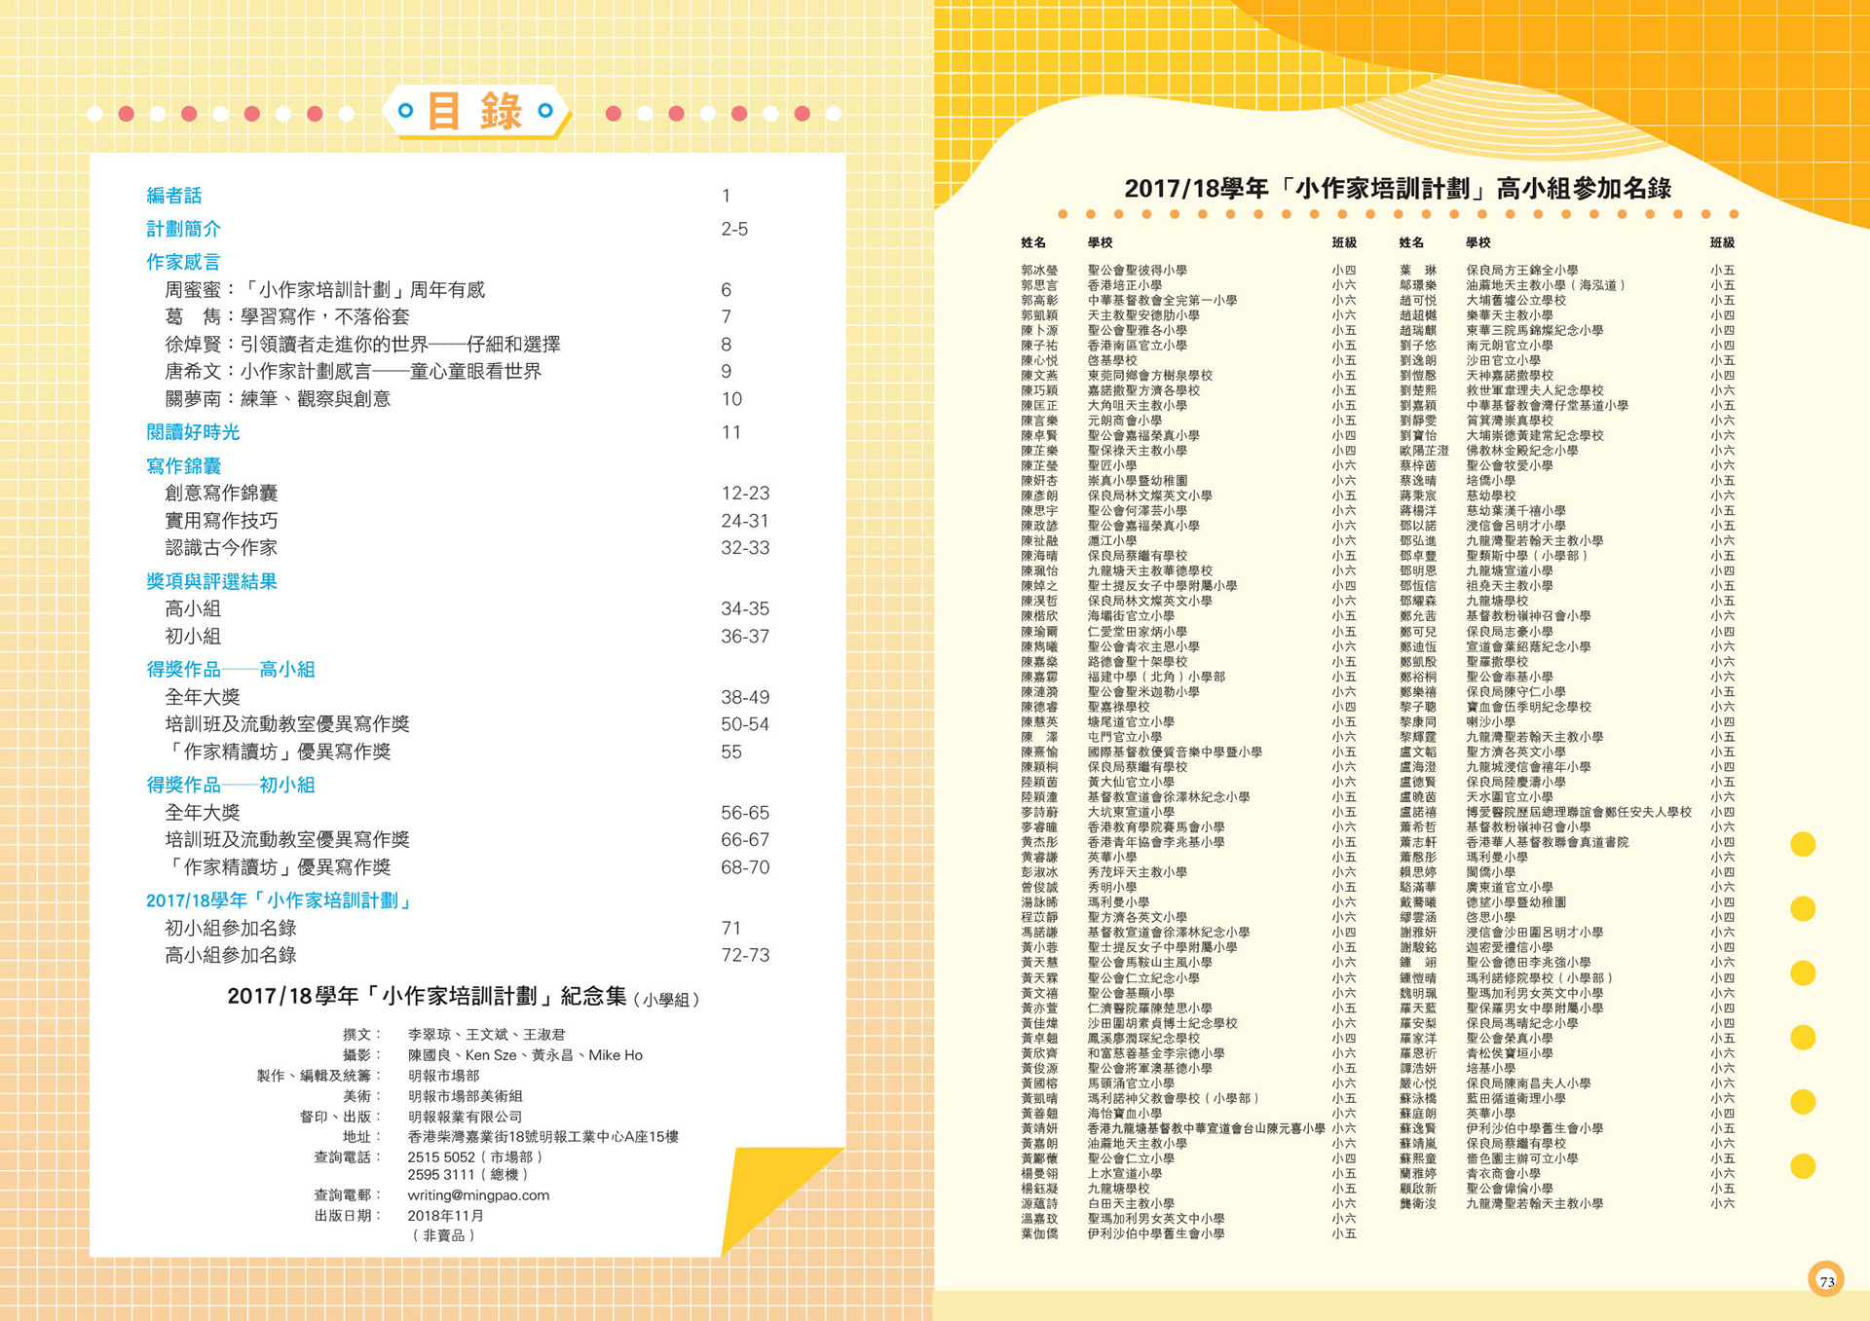Click phone number 2595 3111(總機)

(x=467, y=1174)
